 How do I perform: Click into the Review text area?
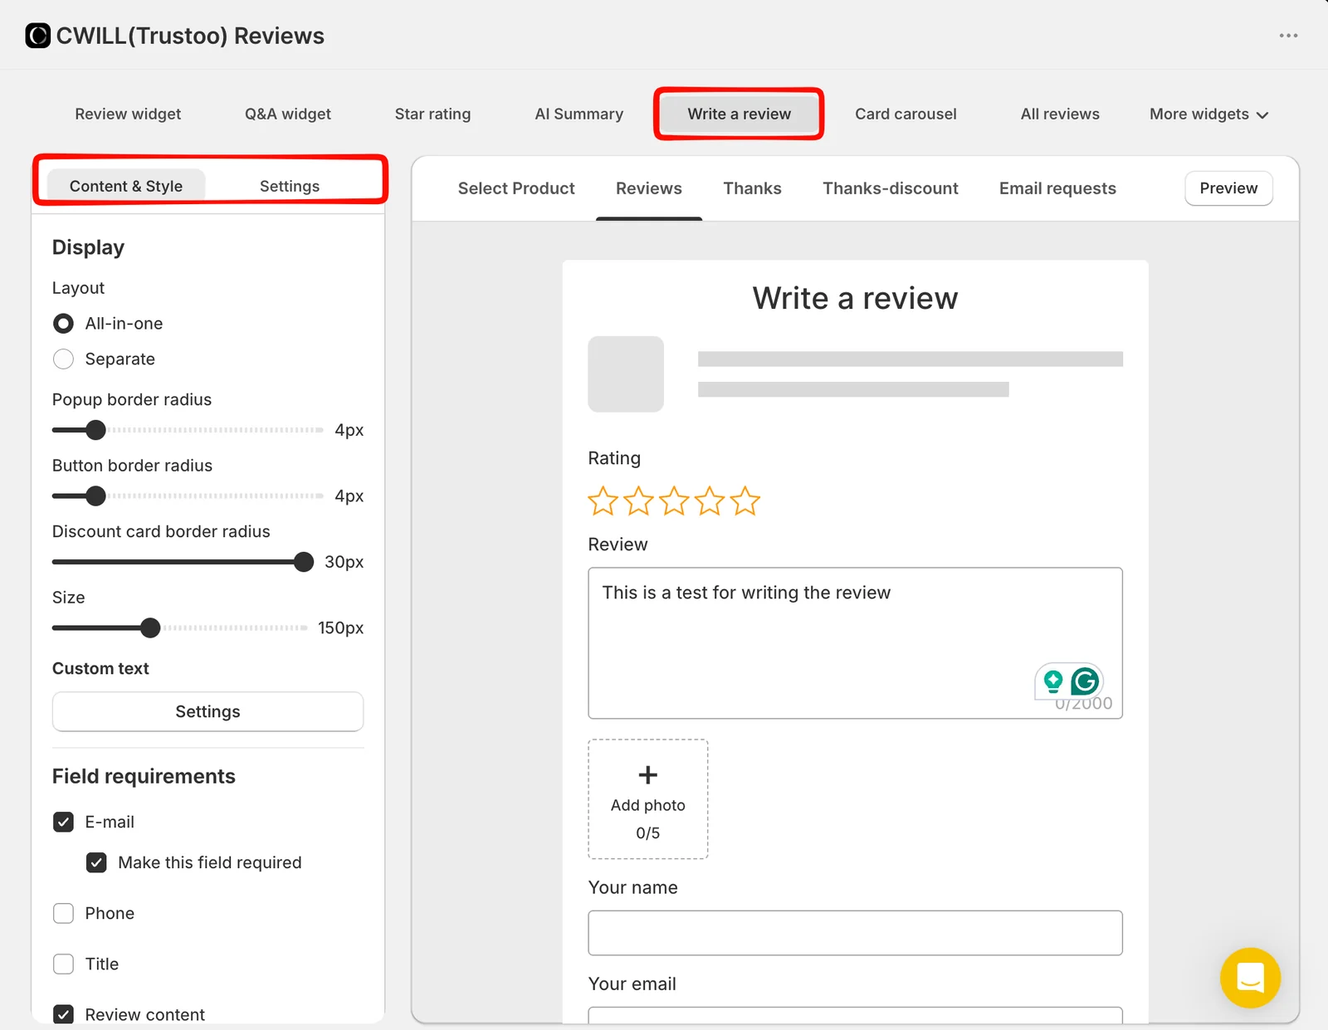coord(855,643)
